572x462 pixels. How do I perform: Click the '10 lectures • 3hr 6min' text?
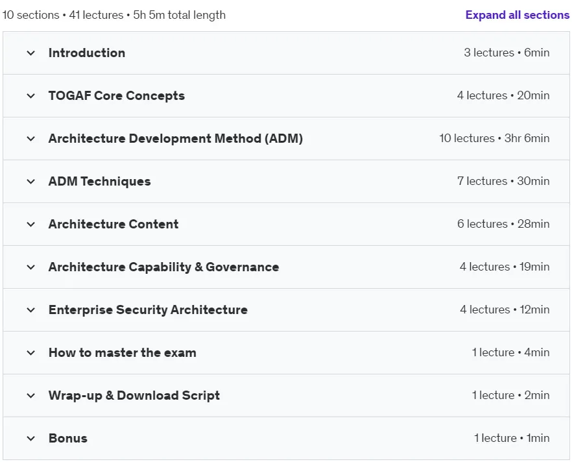tap(494, 138)
